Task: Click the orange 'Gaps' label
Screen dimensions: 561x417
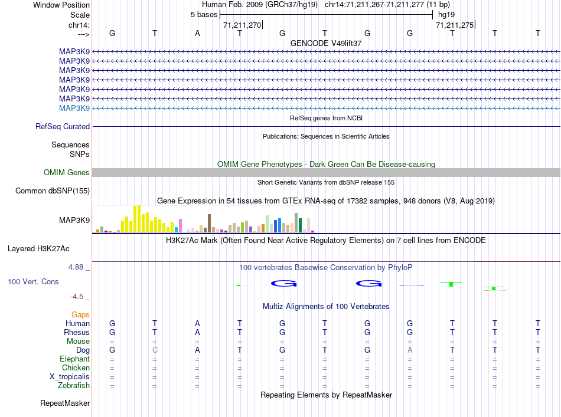Action: coord(80,315)
